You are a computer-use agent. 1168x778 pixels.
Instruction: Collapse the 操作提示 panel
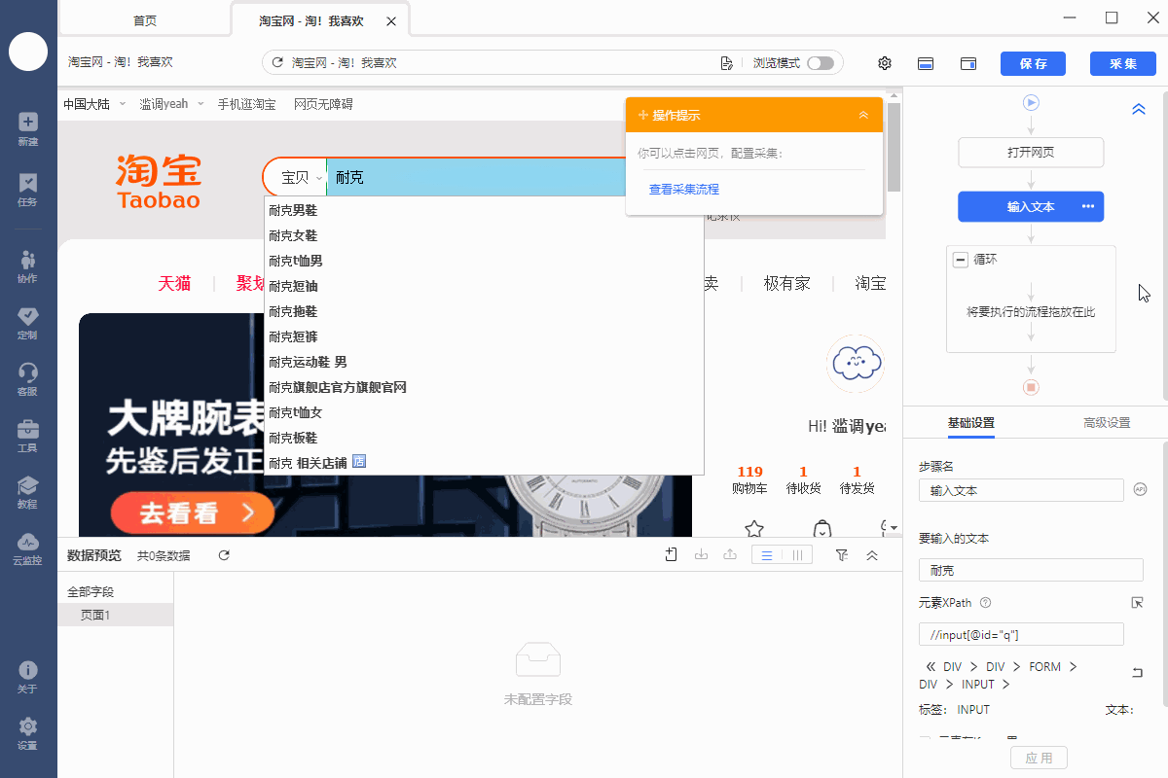coord(863,115)
